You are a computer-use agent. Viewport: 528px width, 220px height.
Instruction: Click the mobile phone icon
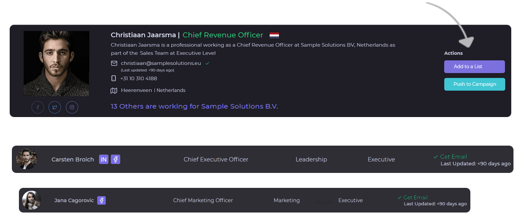point(114,78)
